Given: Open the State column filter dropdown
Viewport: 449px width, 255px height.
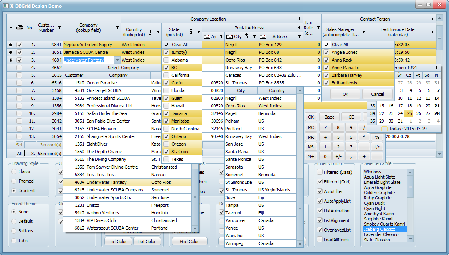Looking at the screenshot, I should pyautogui.click(x=198, y=32).
